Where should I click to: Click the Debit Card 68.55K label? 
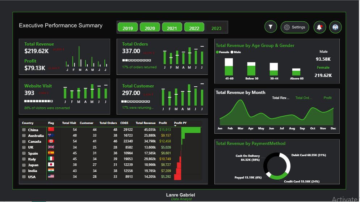(x=309, y=155)
